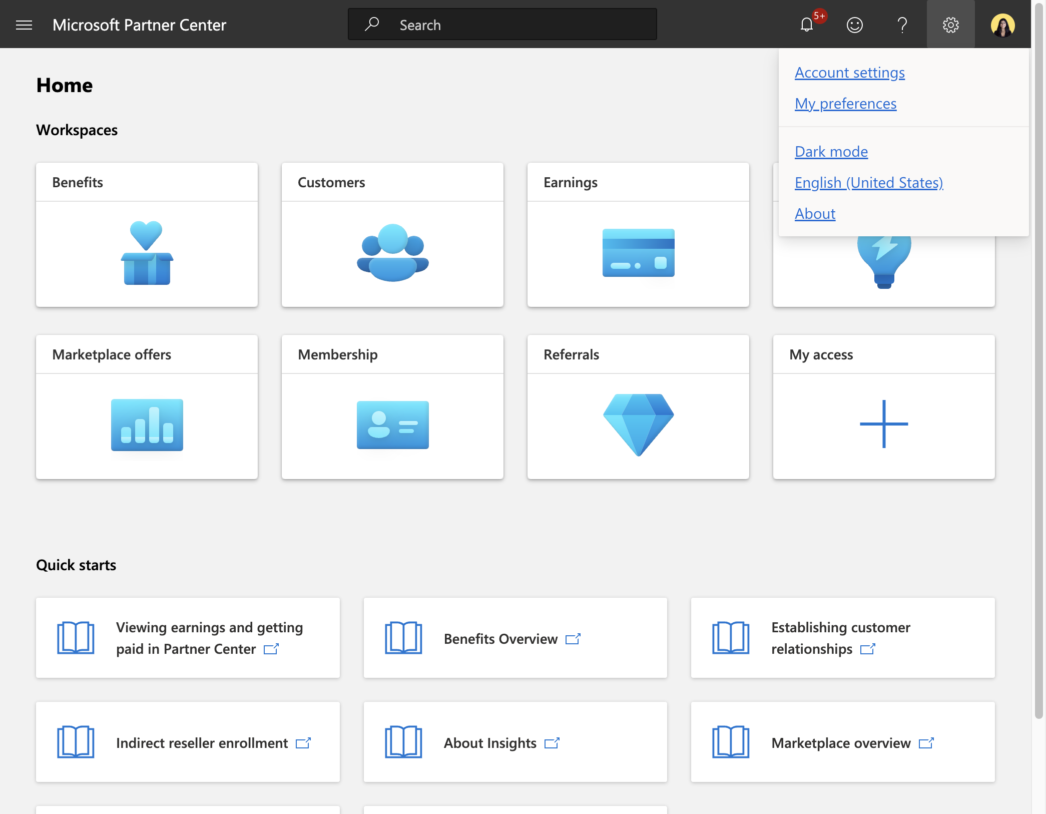Click inside the Search field
Image resolution: width=1046 pixels, height=814 pixels.
[502, 25]
